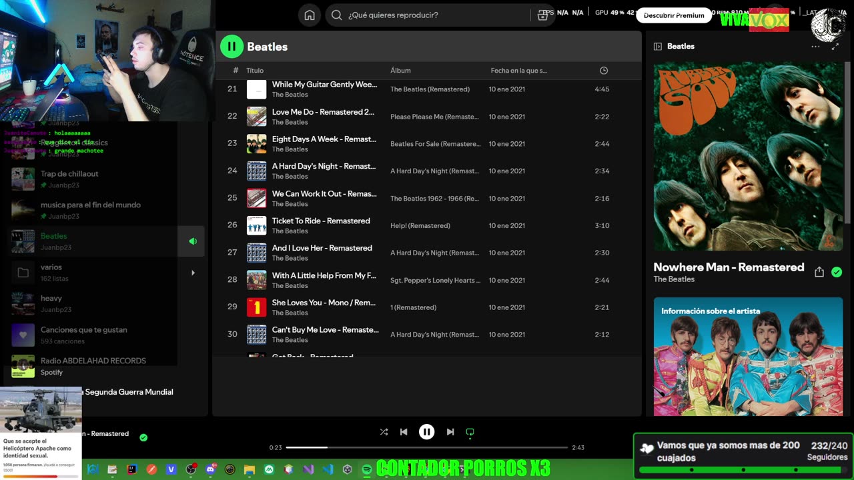Skip to the next track
Viewport: 854px width, 480px height.
tap(450, 432)
